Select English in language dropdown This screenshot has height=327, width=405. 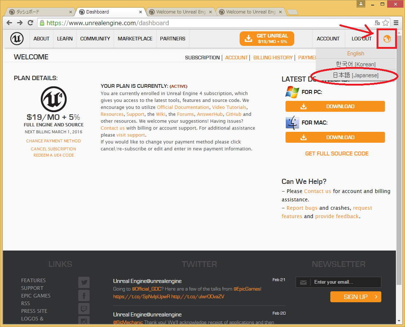pyautogui.click(x=356, y=54)
